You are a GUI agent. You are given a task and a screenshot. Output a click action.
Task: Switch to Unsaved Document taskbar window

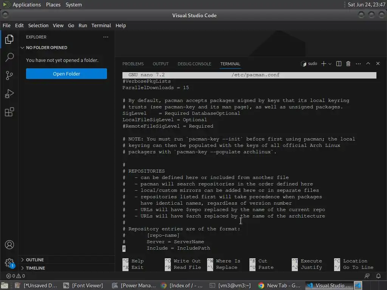pyautogui.click(x=36, y=285)
